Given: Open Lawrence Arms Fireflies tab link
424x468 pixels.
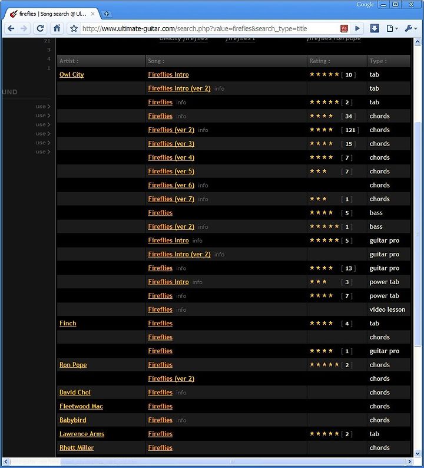Looking at the screenshot, I should [x=160, y=434].
